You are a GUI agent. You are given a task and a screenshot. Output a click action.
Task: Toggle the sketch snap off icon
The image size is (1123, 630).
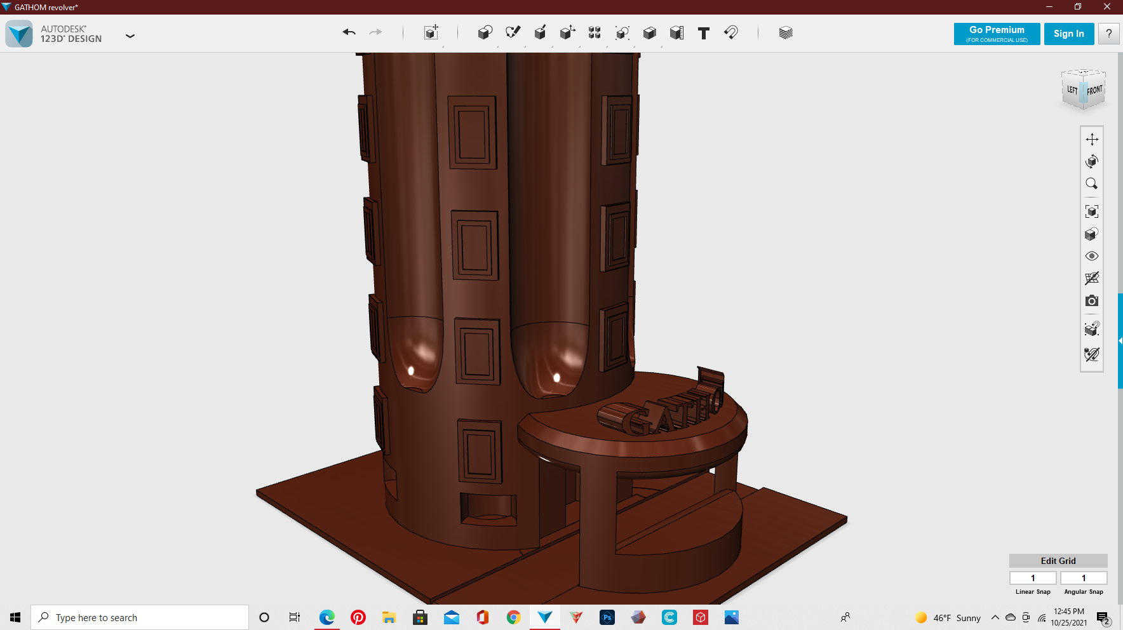(x=1092, y=354)
